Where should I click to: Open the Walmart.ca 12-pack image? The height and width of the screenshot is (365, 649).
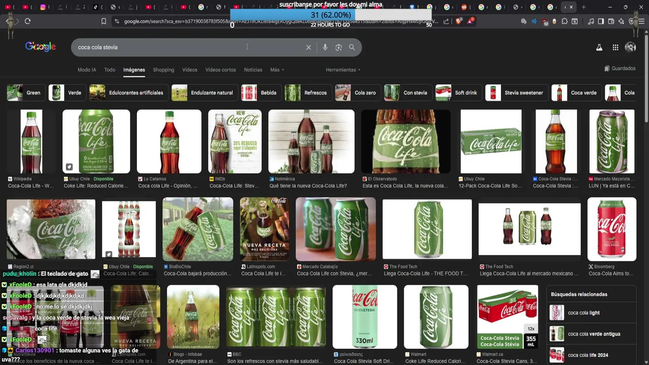(508, 317)
